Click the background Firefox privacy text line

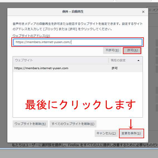tap(85, 145)
